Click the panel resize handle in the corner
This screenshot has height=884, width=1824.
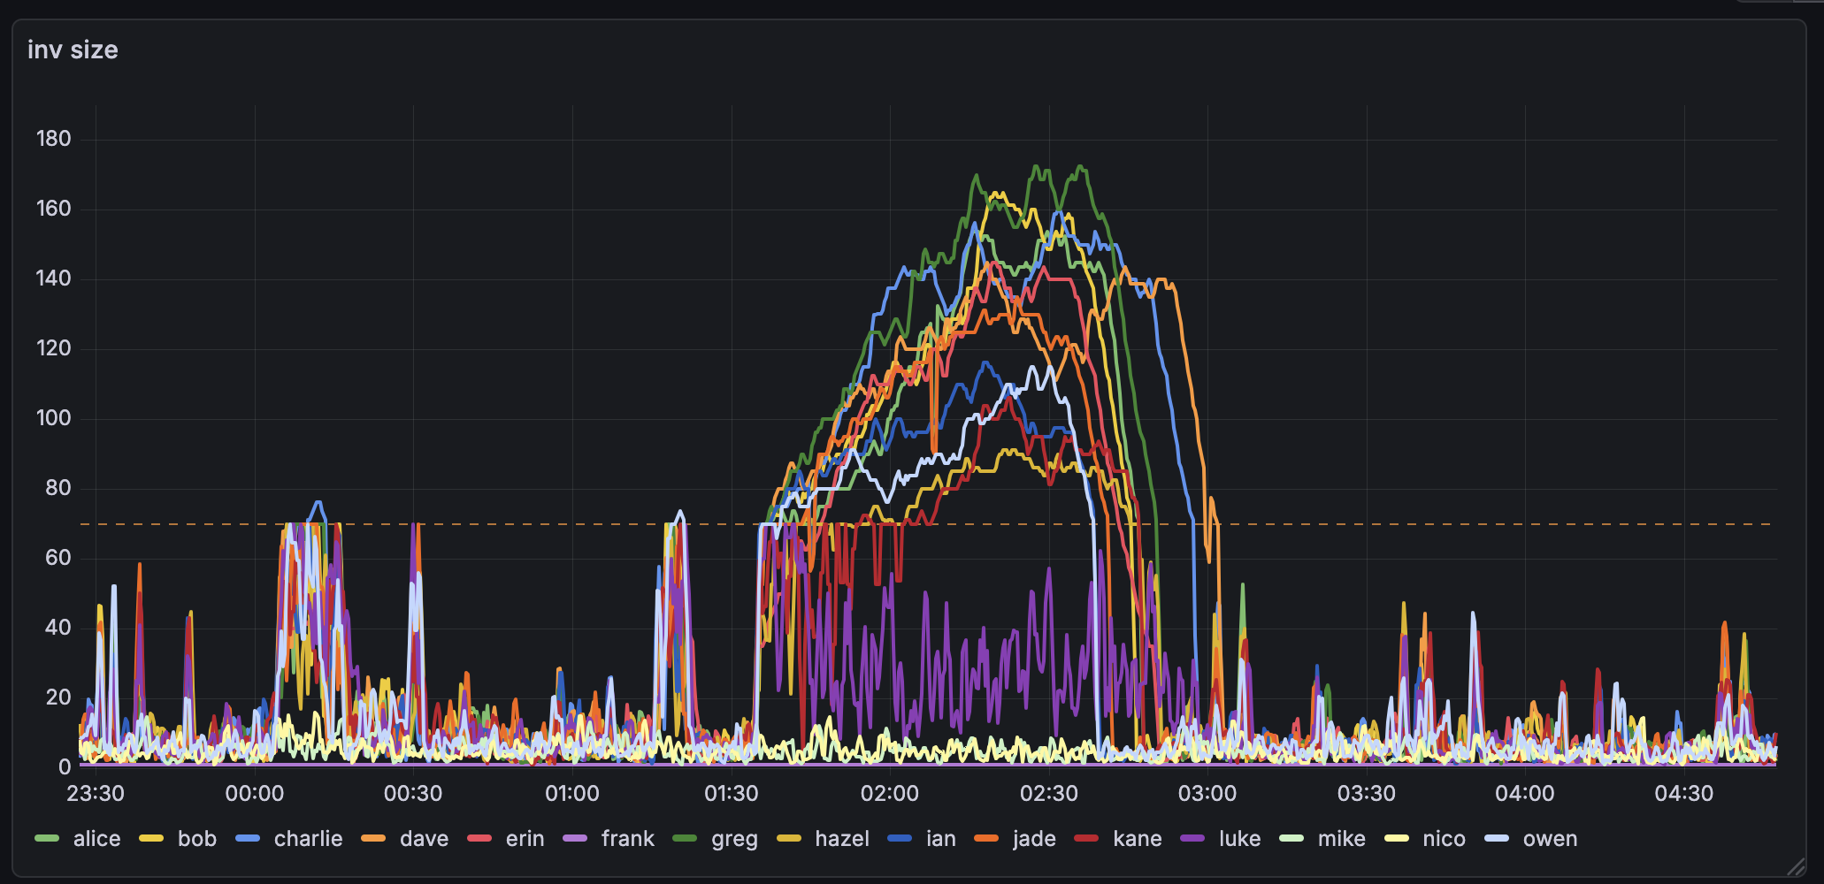[1795, 867]
